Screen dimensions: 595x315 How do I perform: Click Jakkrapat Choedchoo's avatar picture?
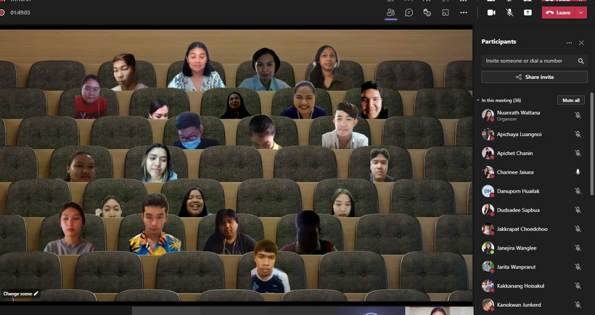(488, 229)
